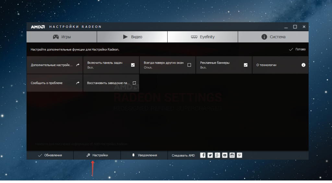Click the arrow icon on Сообщить о проблеме
The image size is (332, 183).
[x=78, y=83]
